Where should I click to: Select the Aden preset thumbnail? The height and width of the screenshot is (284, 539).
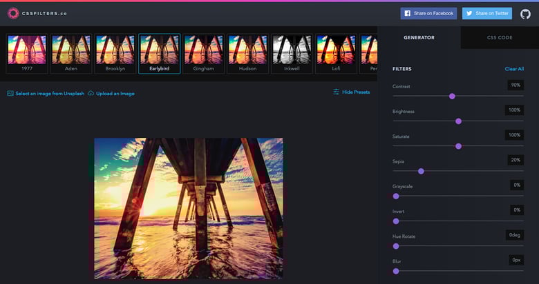pos(71,54)
